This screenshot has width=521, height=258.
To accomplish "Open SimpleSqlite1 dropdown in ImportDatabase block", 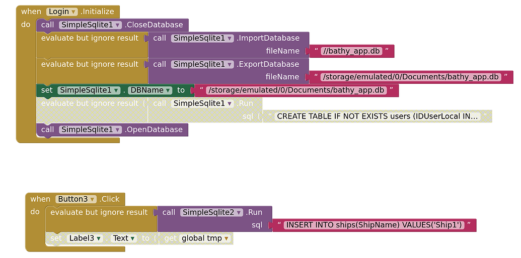I will [x=203, y=38].
